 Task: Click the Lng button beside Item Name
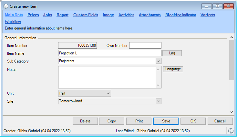pos(172,53)
